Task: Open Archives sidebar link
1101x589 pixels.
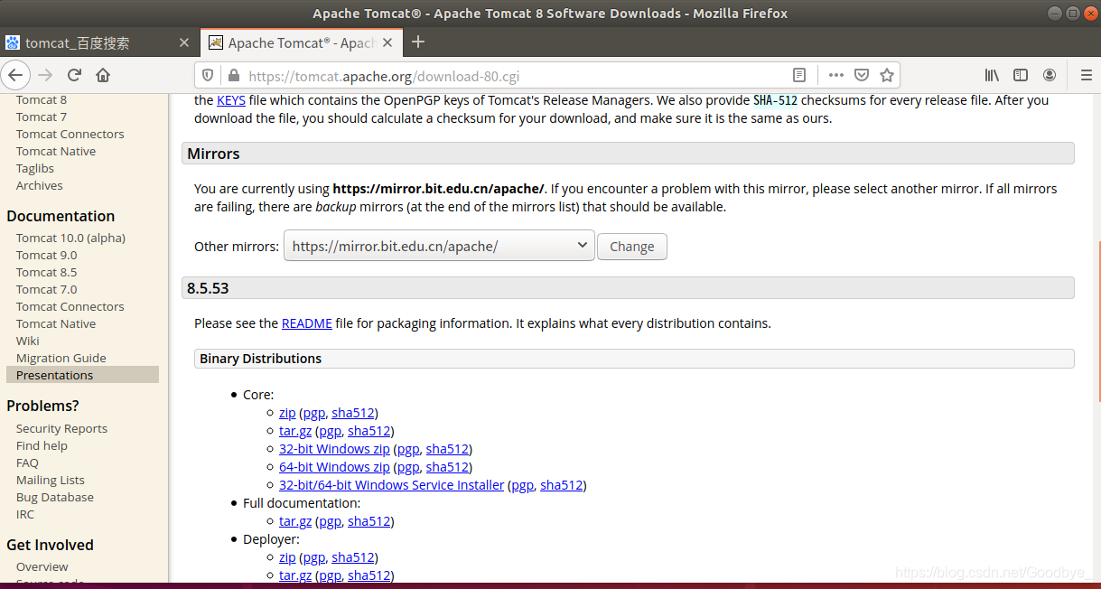Action: coord(40,186)
